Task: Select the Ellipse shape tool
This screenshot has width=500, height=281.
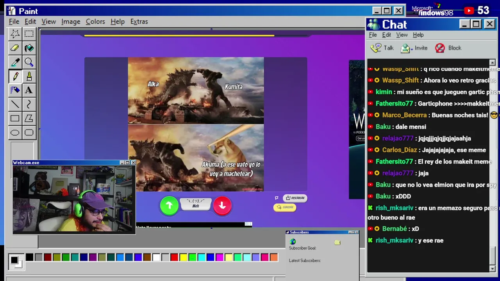Action: [x=15, y=132]
